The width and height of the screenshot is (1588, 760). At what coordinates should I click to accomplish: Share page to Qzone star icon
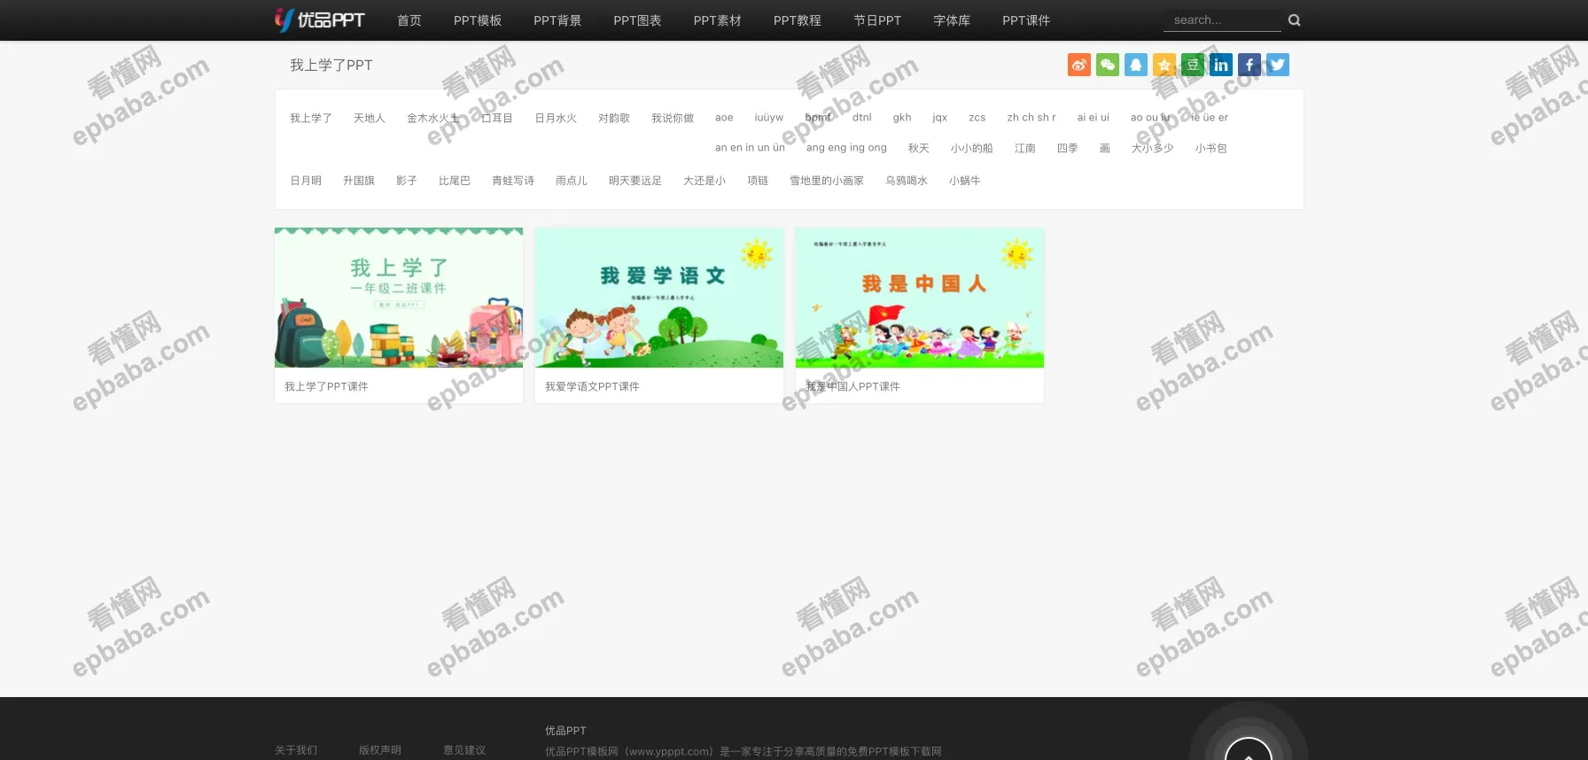click(1164, 65)
